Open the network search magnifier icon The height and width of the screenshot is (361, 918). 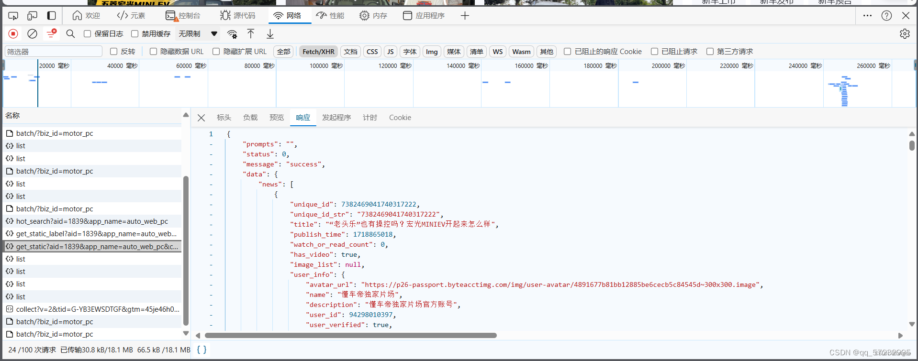[x=70, y=33]
